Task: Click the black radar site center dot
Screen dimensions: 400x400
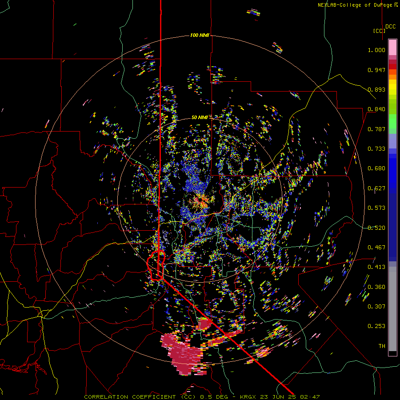Action: pyautogui.click(x=200, y=199)
